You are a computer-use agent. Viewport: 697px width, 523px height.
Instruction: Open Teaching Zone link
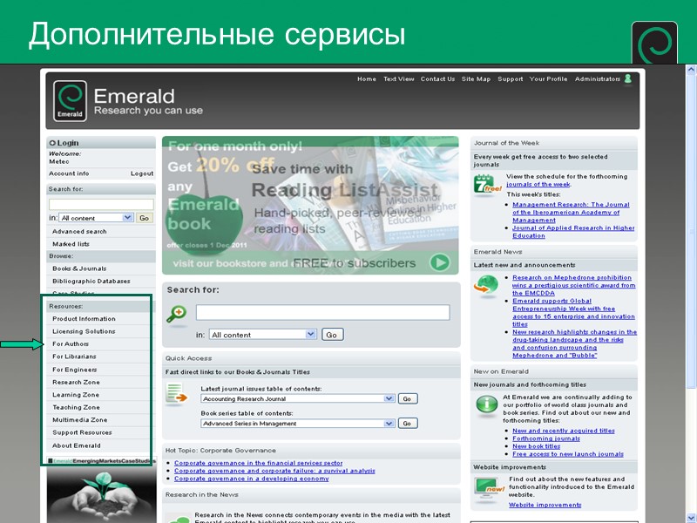[76, 407]
